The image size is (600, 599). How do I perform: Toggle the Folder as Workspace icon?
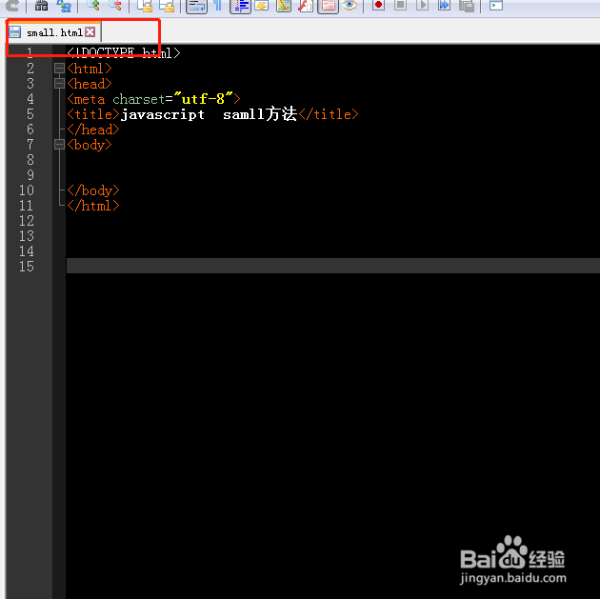pos(328,6)
